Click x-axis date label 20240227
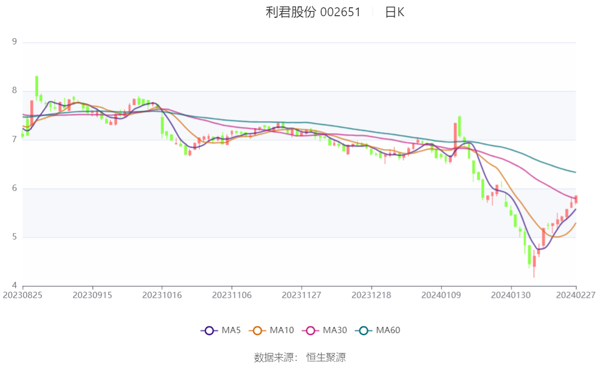 pyautogui.click(x=575, y=295)
